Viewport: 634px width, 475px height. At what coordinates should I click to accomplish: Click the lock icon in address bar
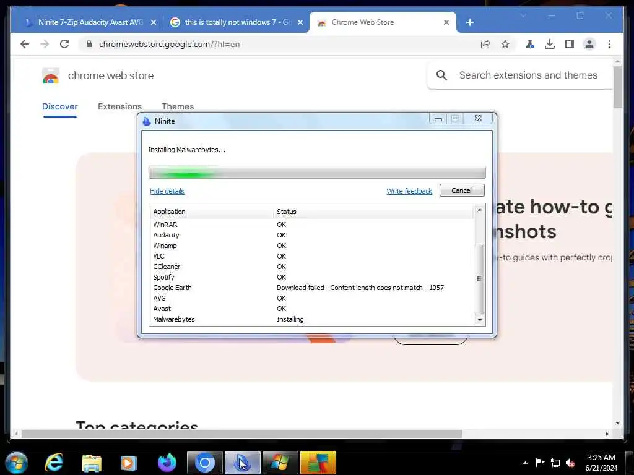[x=89, y=44]
